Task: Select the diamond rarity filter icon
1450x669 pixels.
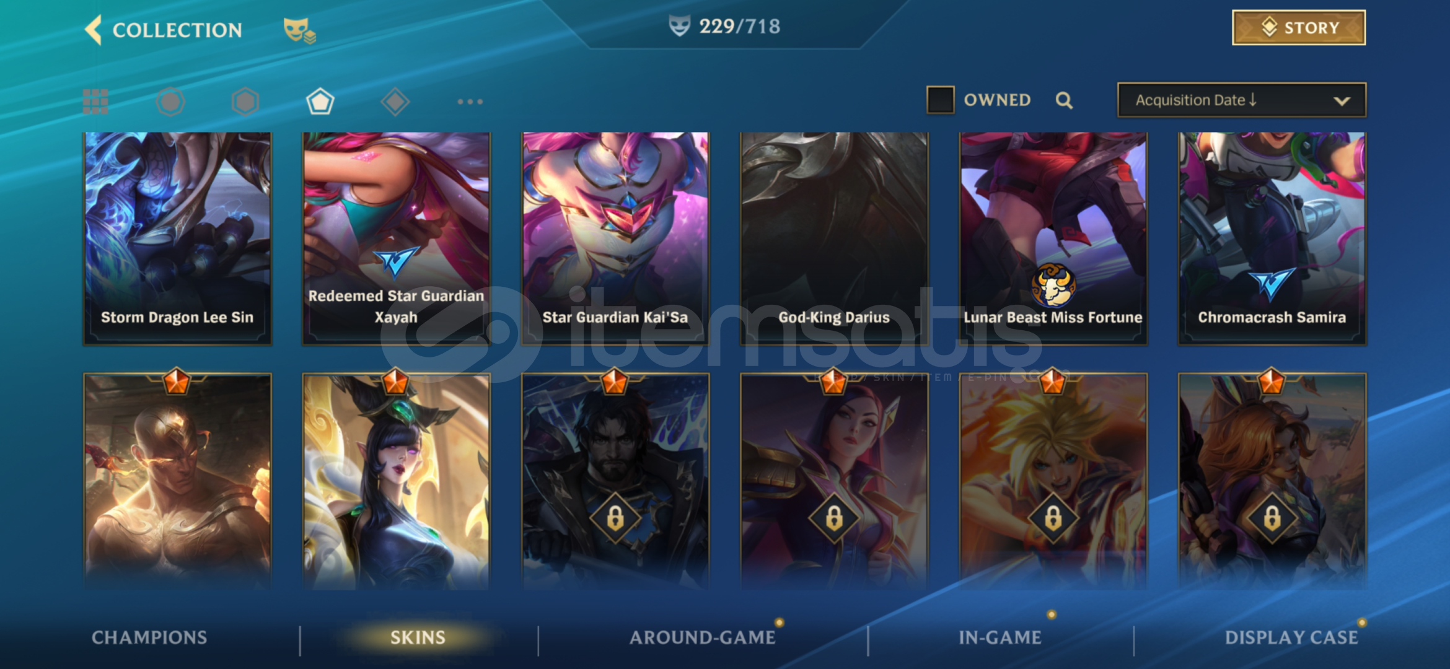Action: [395, 102]
